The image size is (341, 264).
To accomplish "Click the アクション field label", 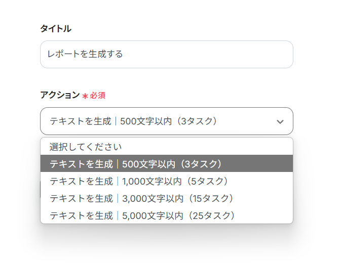I will point(60,95).
